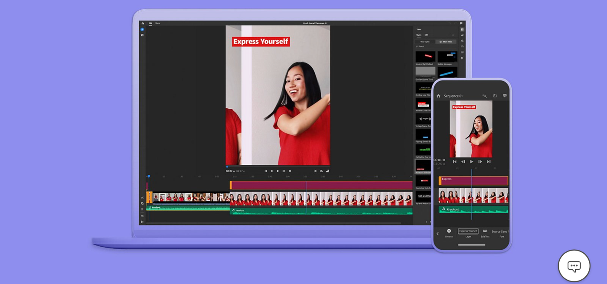Tap the Knockout audio clip on phone
This screenshot has width=607, height=284.
[x=473, y=209]
